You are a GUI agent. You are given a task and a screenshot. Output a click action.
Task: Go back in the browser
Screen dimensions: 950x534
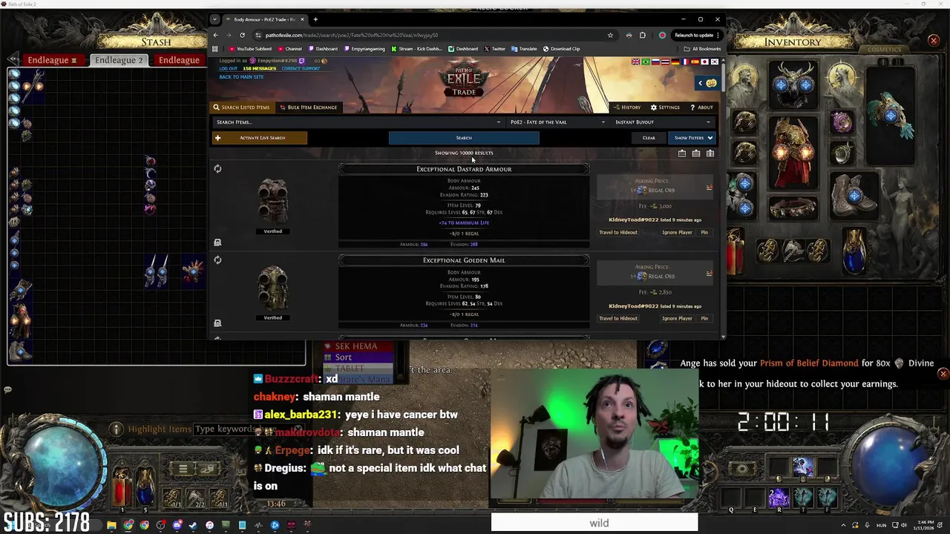coord(216,35)
